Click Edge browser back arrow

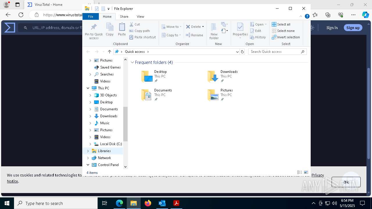tap(8, 15)
